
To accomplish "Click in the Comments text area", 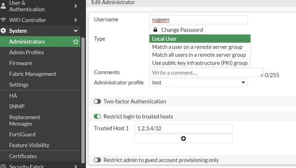I will tap(206, 73).
